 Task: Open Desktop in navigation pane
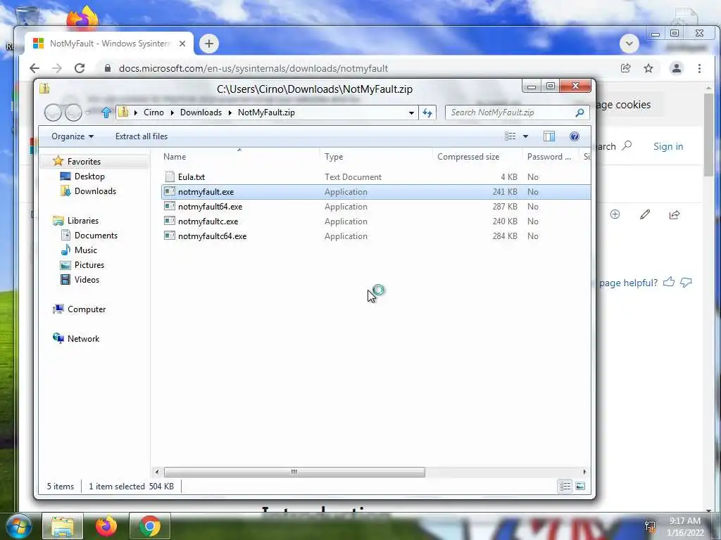tap(89, 176)
